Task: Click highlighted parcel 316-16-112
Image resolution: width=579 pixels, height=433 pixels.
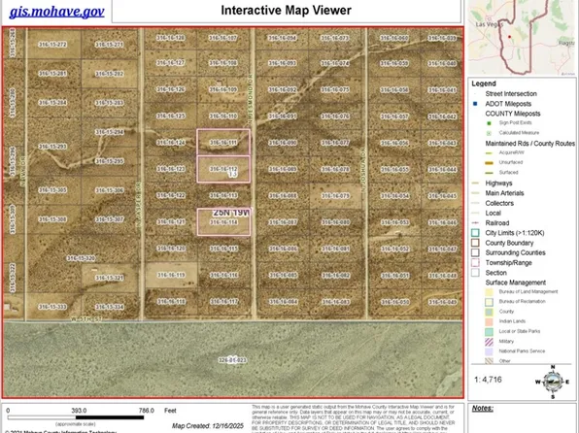Action: click(x=223, y=169)
